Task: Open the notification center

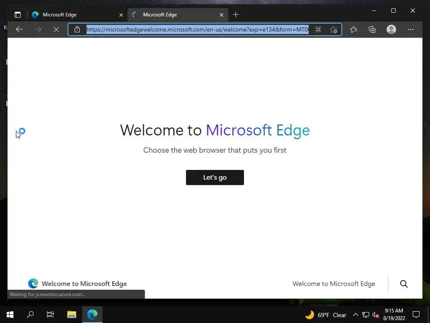Action: 416,315
